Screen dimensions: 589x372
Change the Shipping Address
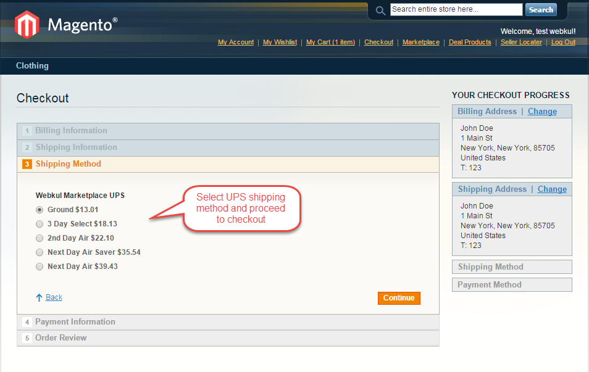click(552, 189)
